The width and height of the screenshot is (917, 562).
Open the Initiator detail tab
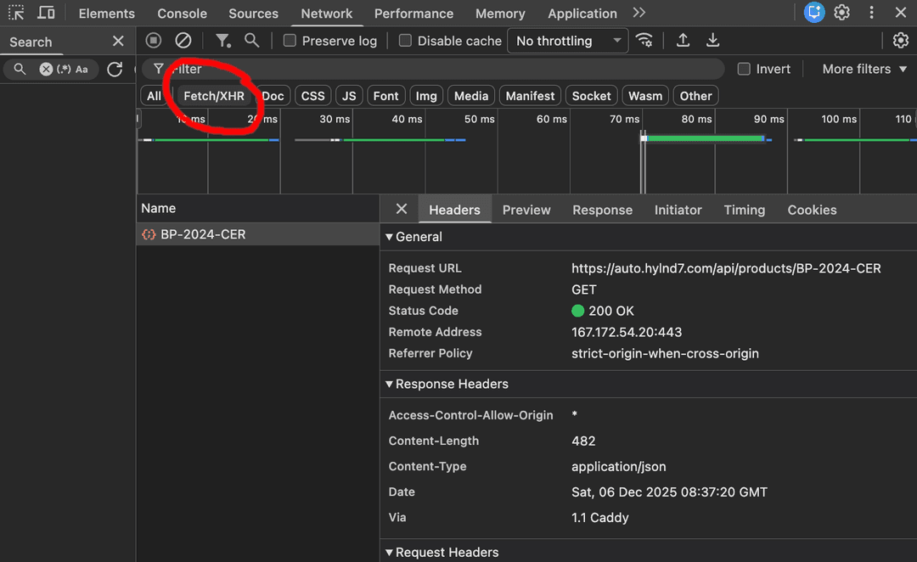(678, 210)
